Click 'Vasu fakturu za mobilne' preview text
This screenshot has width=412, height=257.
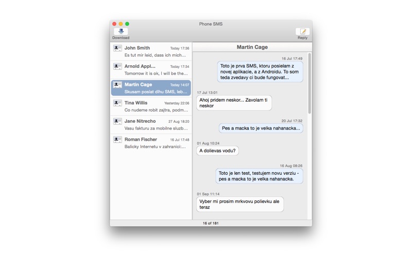coord(156,128)
